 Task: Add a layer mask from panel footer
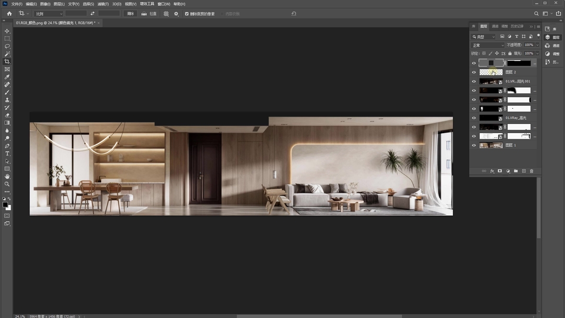[500, 171]
